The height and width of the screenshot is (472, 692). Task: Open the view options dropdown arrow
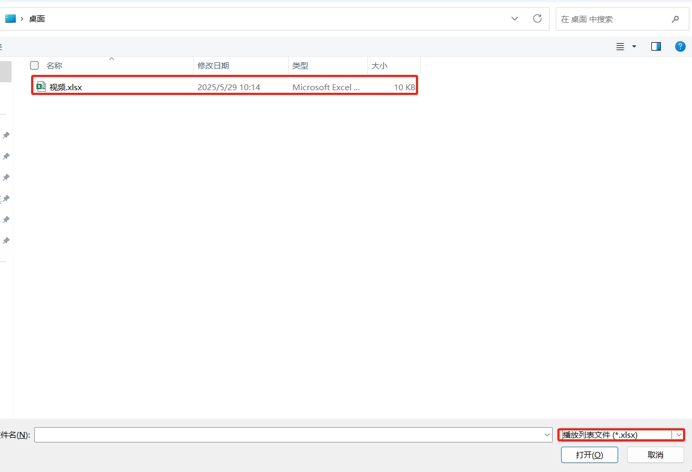coord(634,46)
